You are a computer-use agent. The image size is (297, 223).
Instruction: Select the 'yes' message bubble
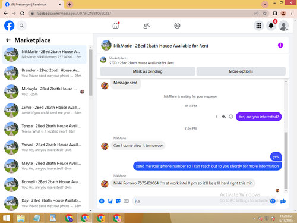(x=276, y=156)
